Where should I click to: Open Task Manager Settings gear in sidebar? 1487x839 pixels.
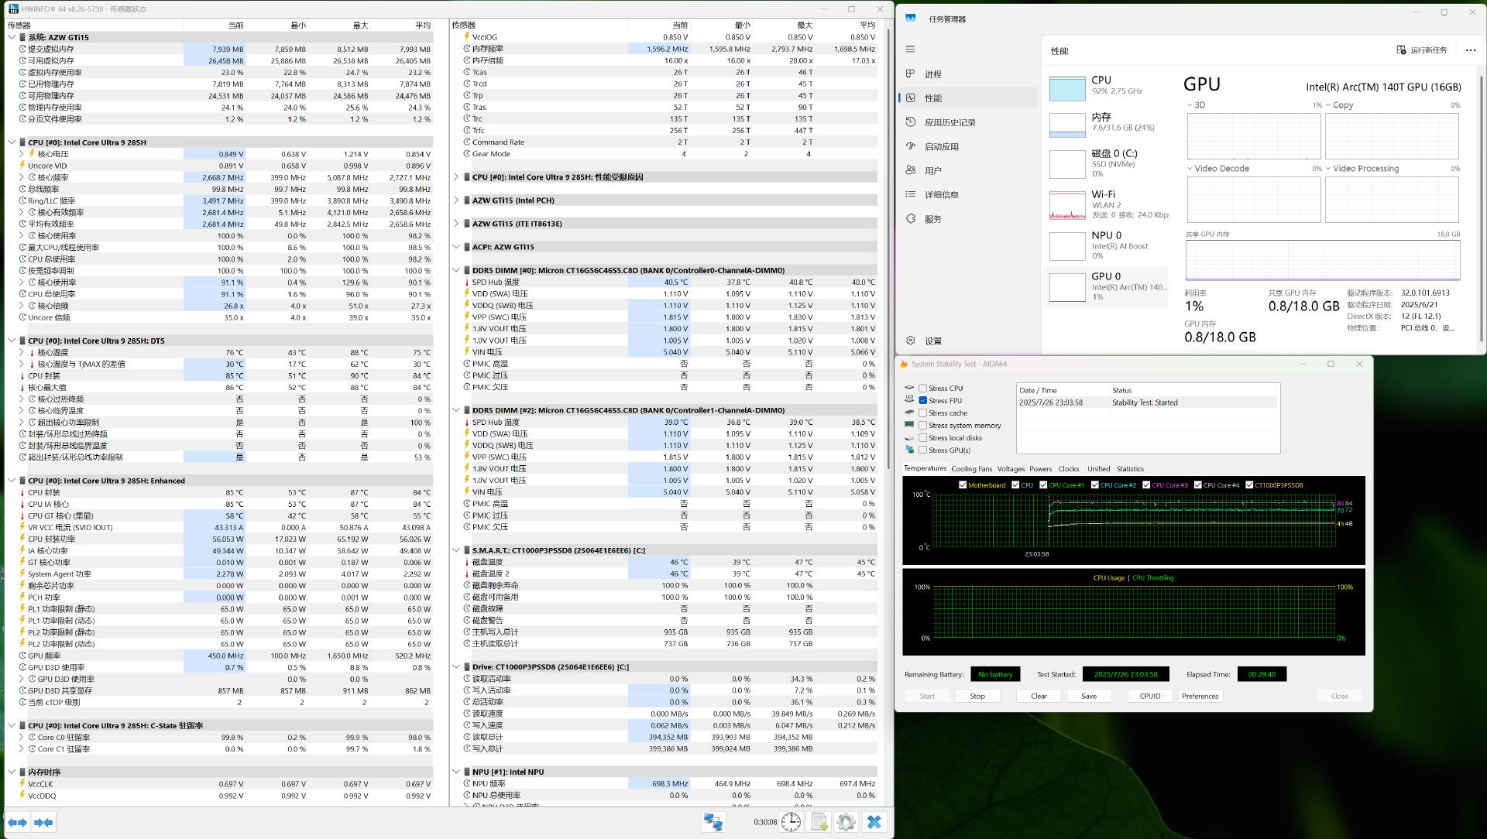[911, 341]
